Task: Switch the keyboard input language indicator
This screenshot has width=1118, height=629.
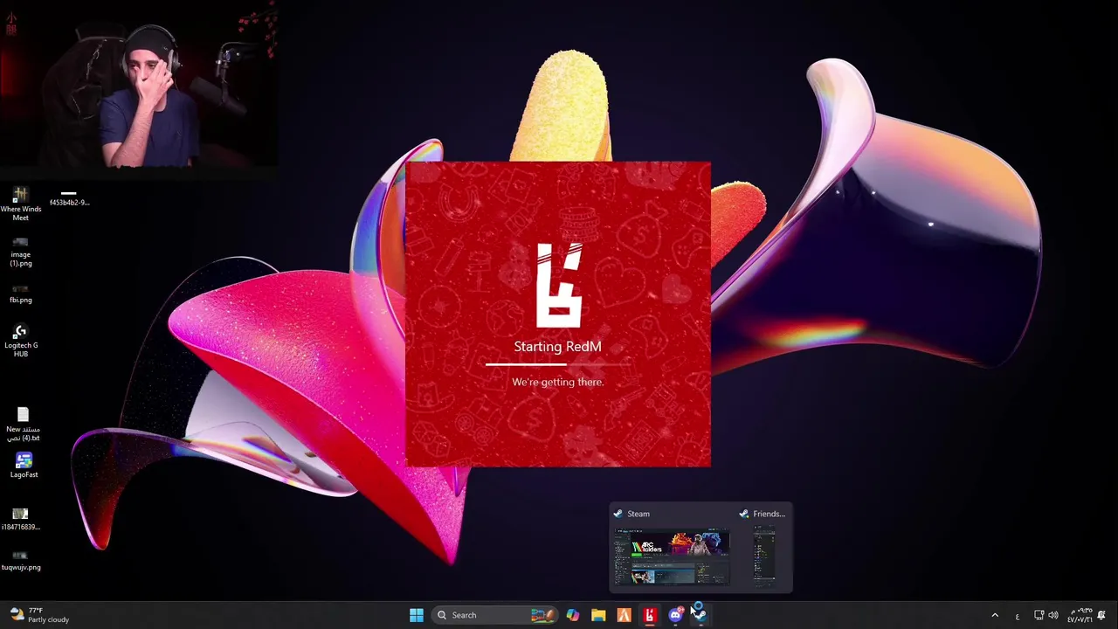Action: [x=1017, y=616]
